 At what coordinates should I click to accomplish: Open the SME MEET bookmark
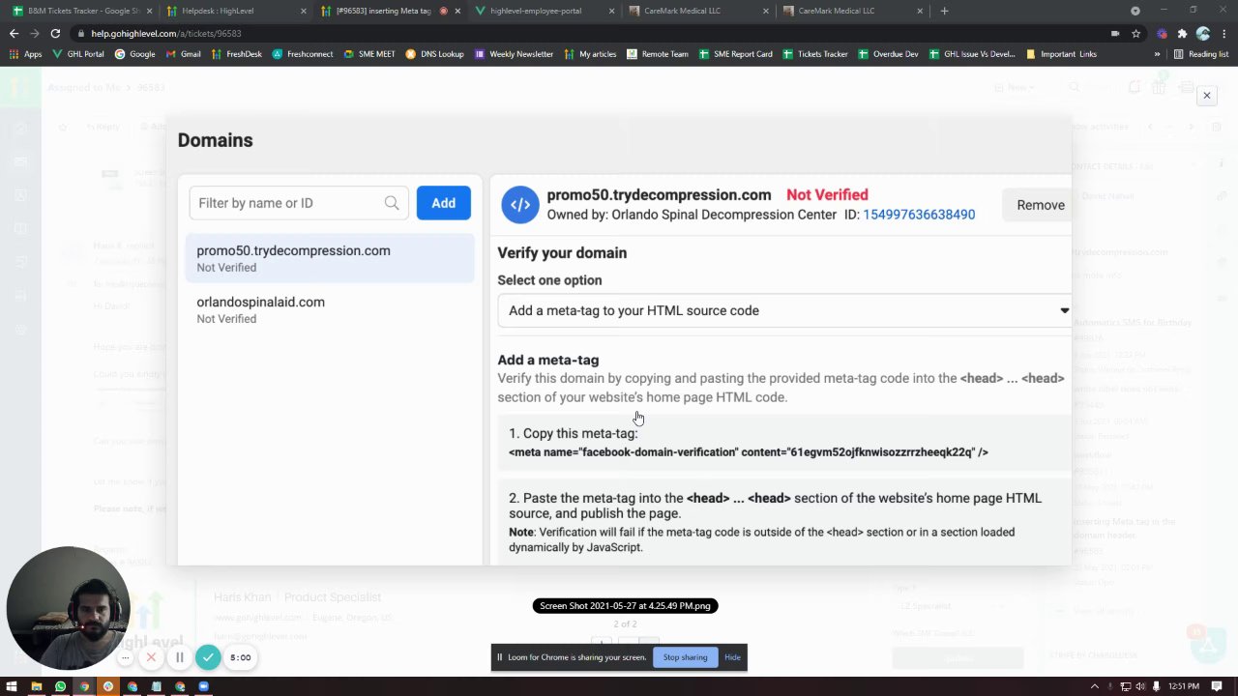click(369, 54)
